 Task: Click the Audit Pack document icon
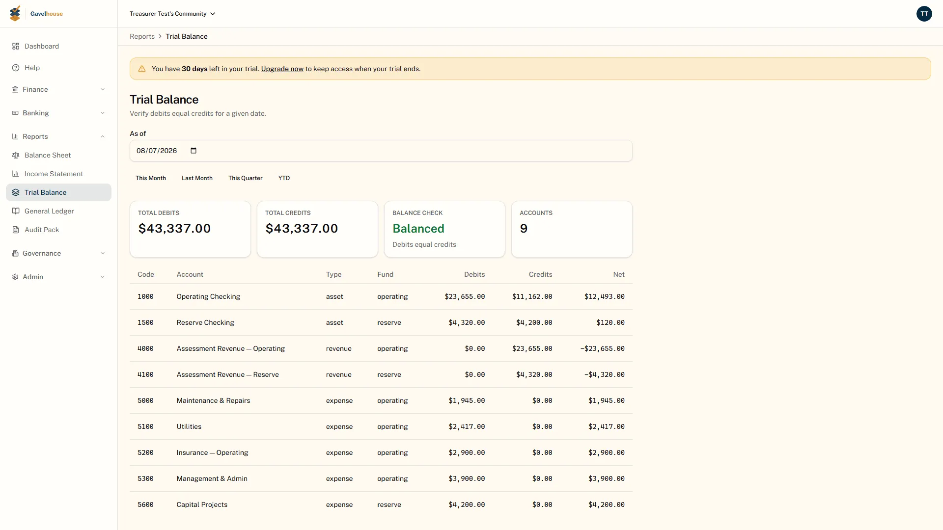16,230
